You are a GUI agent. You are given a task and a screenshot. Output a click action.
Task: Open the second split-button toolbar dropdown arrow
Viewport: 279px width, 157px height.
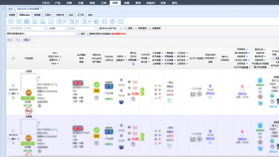(x=77, y=21)
